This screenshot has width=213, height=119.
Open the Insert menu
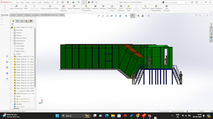coord(34,2)
